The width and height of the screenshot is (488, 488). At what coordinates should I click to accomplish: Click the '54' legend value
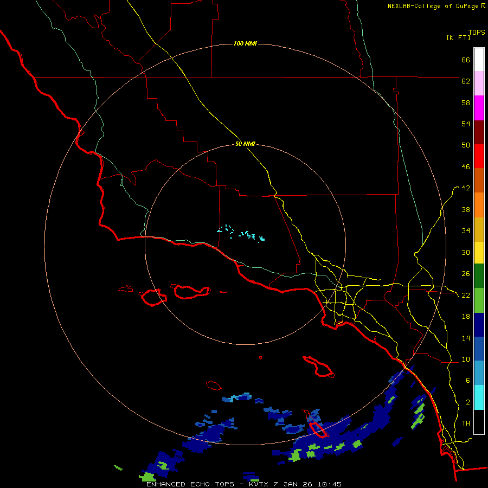tap(466, 124)
